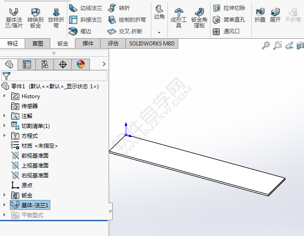The image size is (304, 236).
Task: Click the Fold (折叠) tool
Action: point(260,15)
